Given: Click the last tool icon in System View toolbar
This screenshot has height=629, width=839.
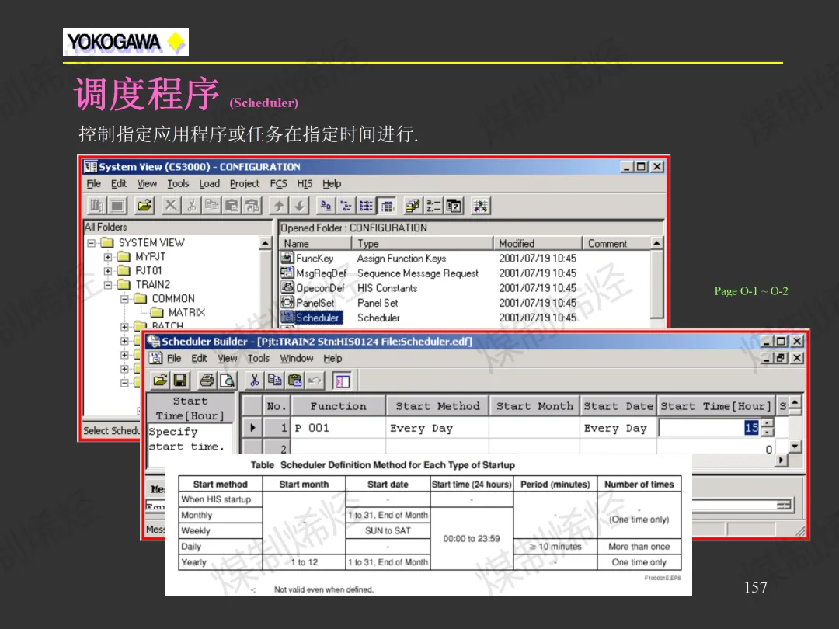Looking at the screenshot, I should click(480, 205).
